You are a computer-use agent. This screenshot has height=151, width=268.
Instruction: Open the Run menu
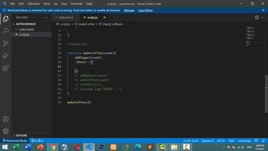point(64,4)
